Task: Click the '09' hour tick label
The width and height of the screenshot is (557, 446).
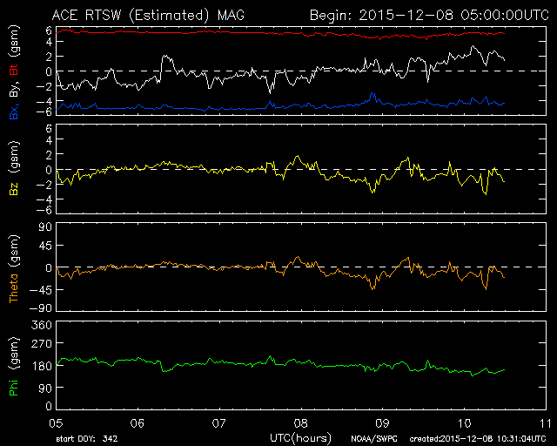Action: coord(382,423)
